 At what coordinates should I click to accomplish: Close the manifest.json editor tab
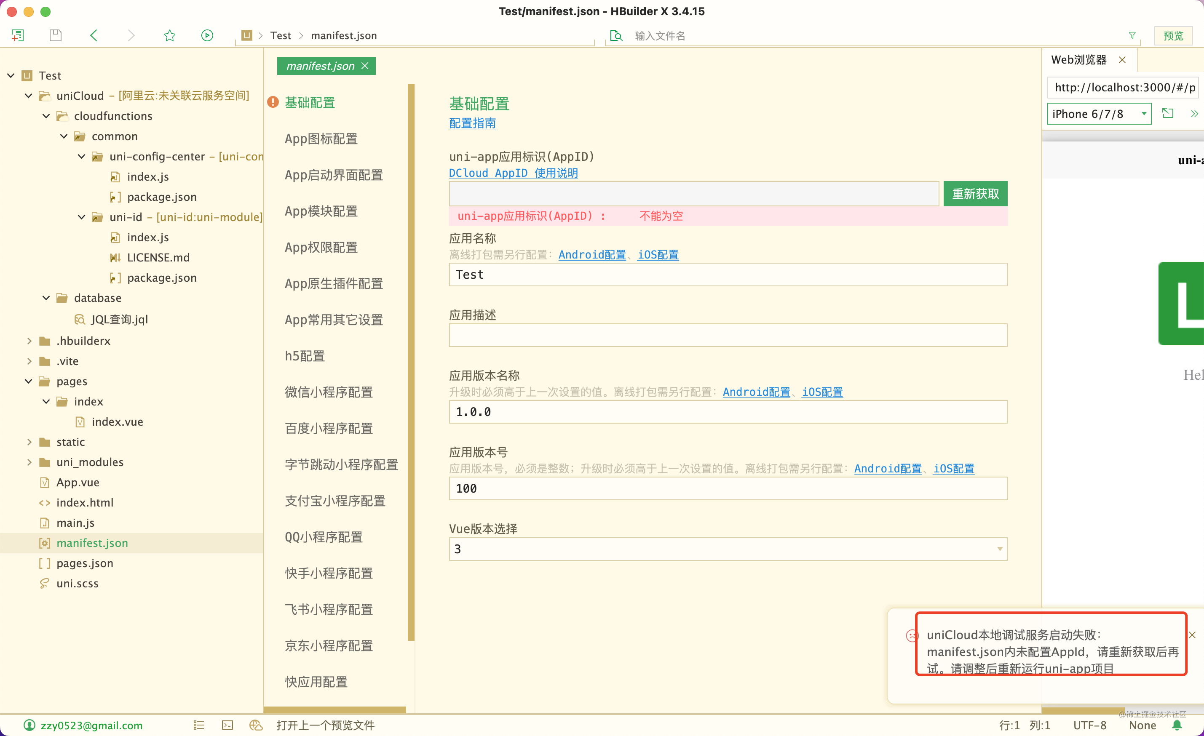(364, 66)
